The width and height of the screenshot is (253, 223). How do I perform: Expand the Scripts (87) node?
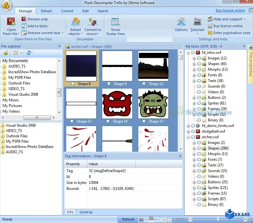click(x=194, y=199)
